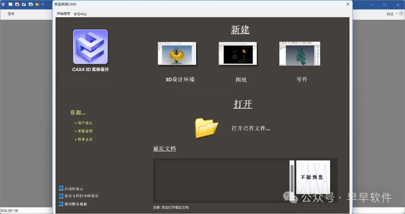
Task: Click the 零件 label
Action: (x=301, y=79)
